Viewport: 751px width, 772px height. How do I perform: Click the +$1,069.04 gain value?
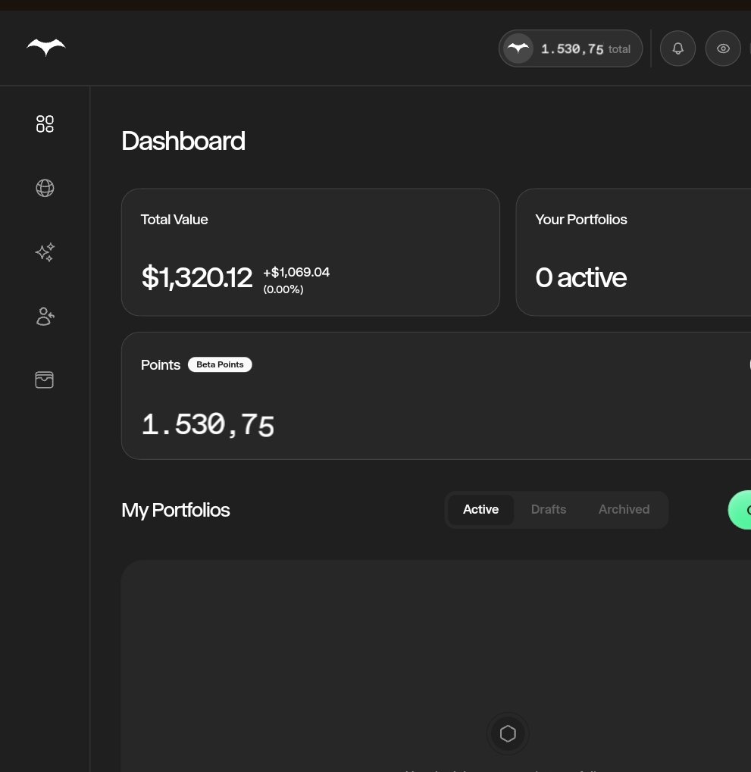point(296,272)
